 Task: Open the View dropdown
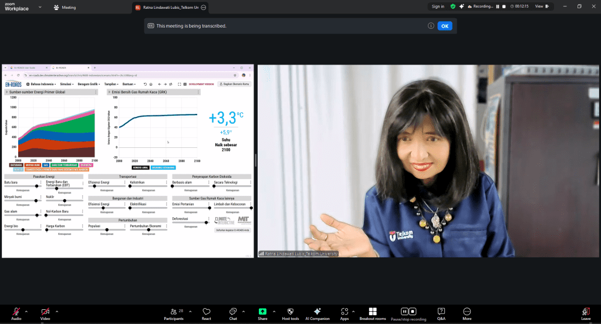point(542,6)
